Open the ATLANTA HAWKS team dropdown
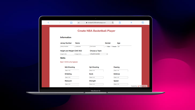195x110 pixels. [x=99, y=54]
